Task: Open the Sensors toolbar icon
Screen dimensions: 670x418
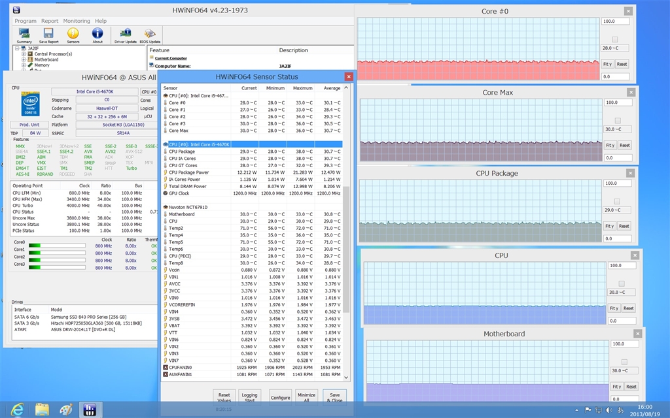Action: click(x=73, y=33)
